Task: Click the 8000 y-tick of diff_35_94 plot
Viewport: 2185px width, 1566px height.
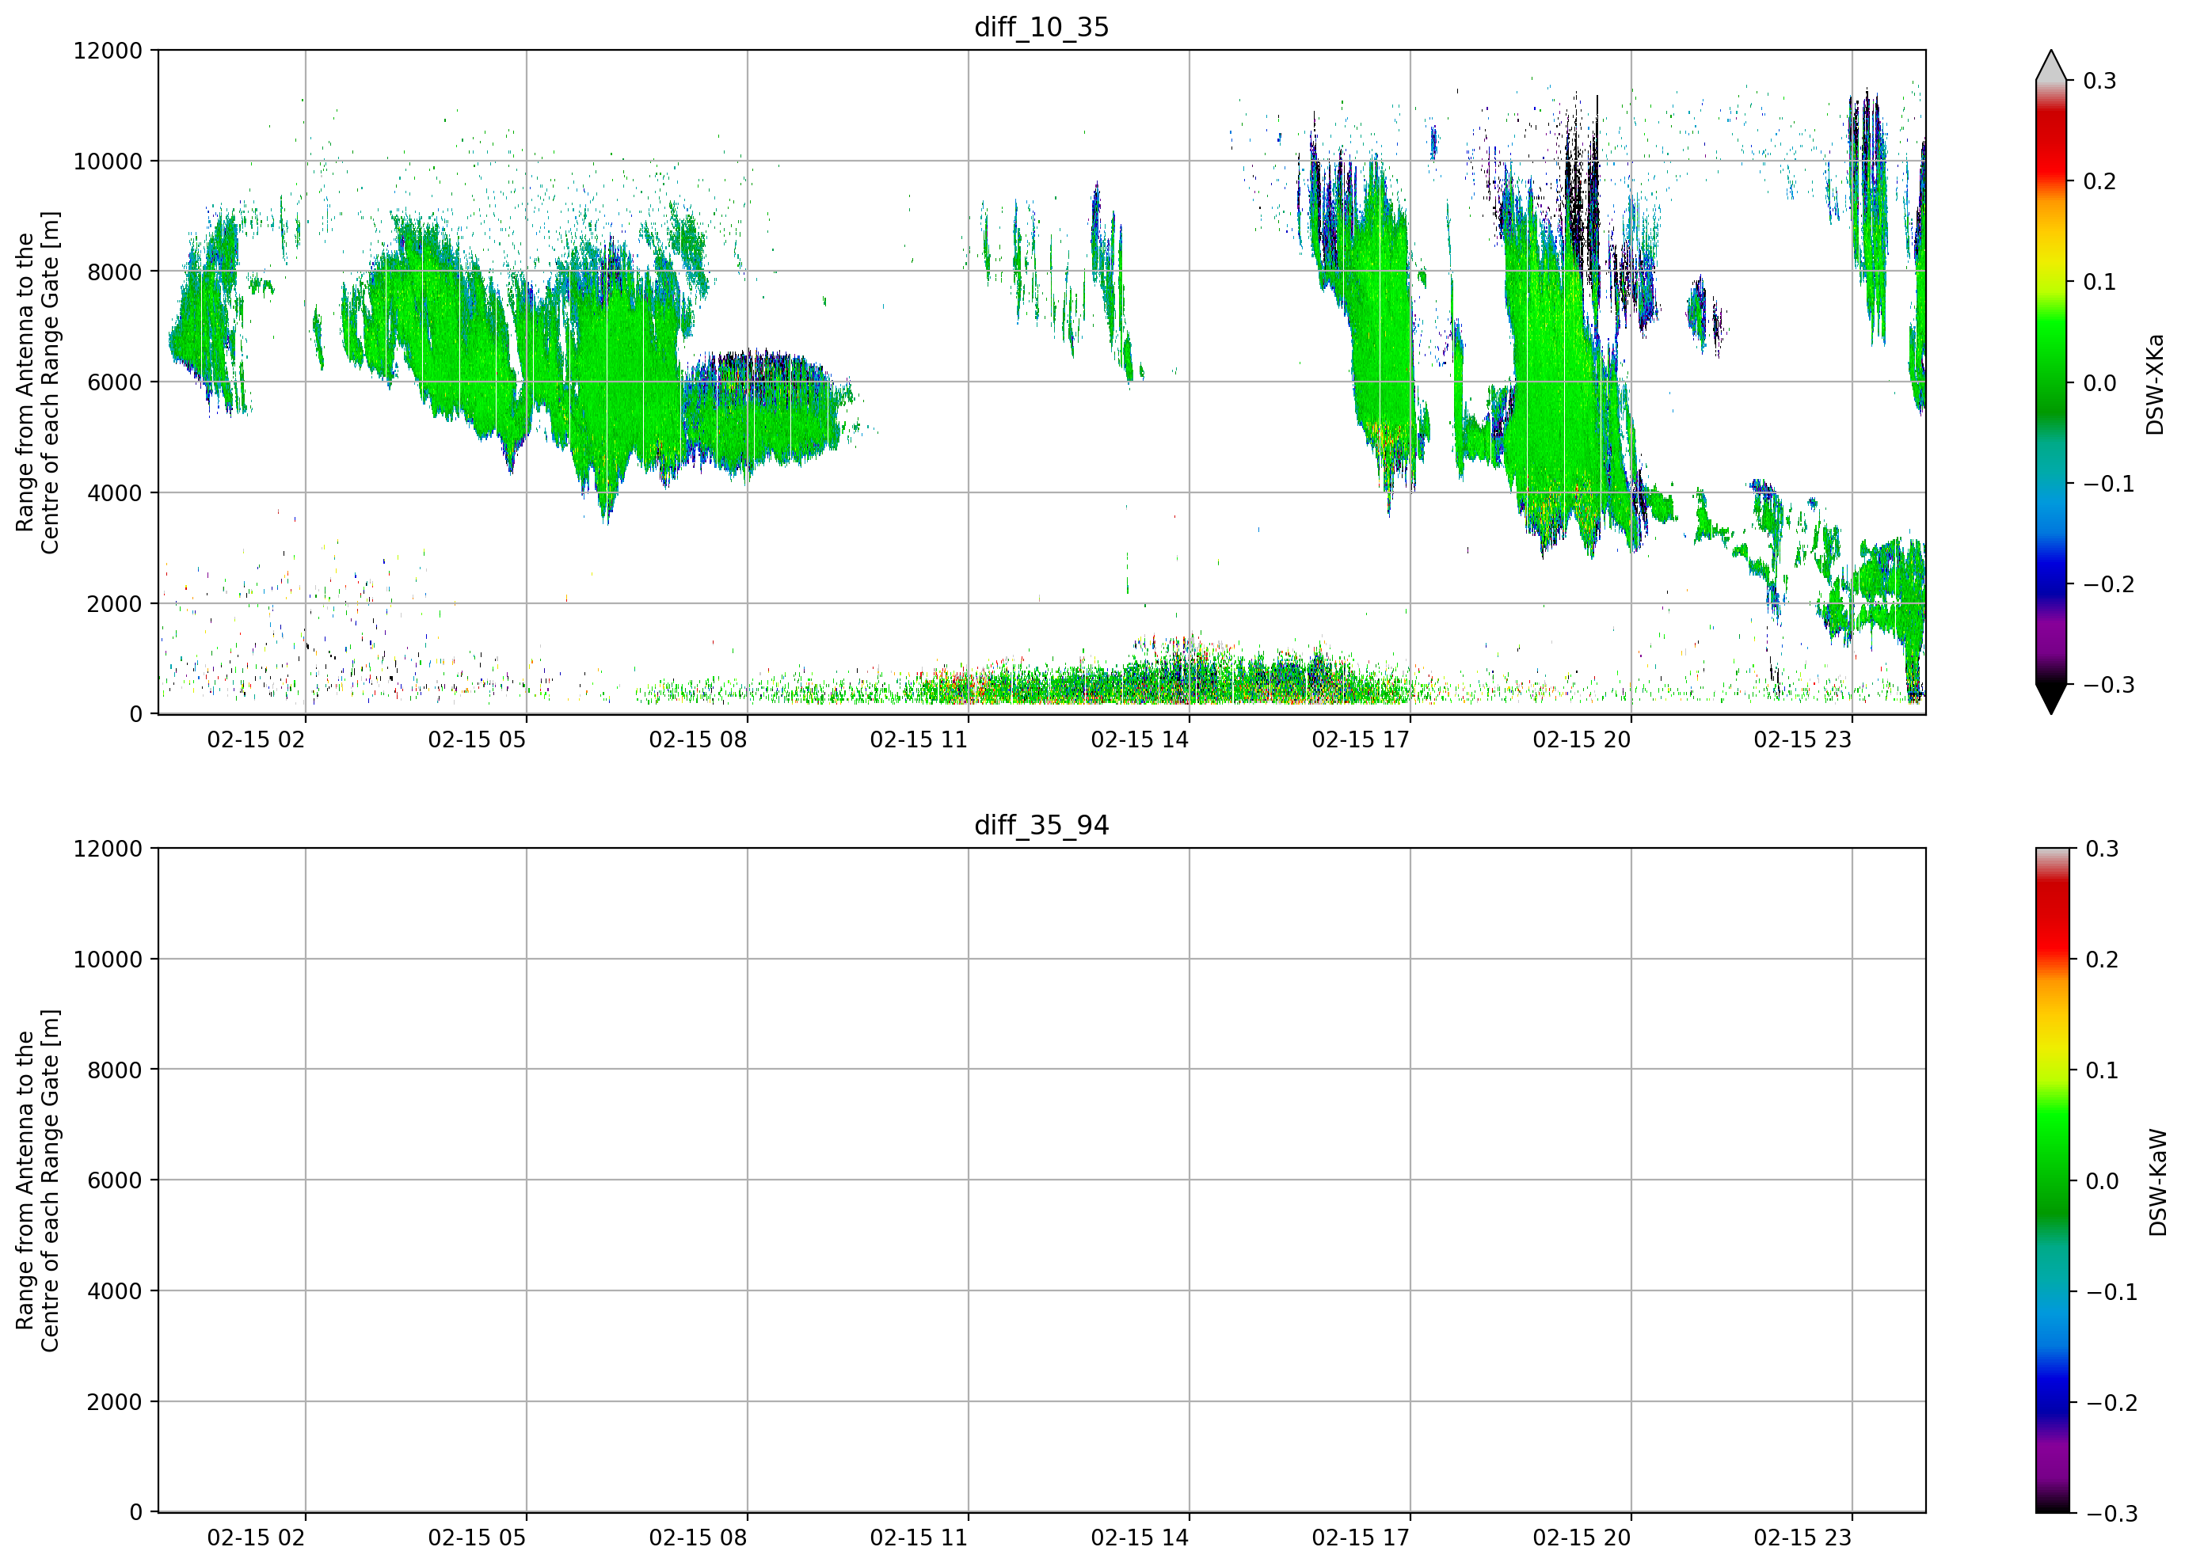Action: point(115,1070)
